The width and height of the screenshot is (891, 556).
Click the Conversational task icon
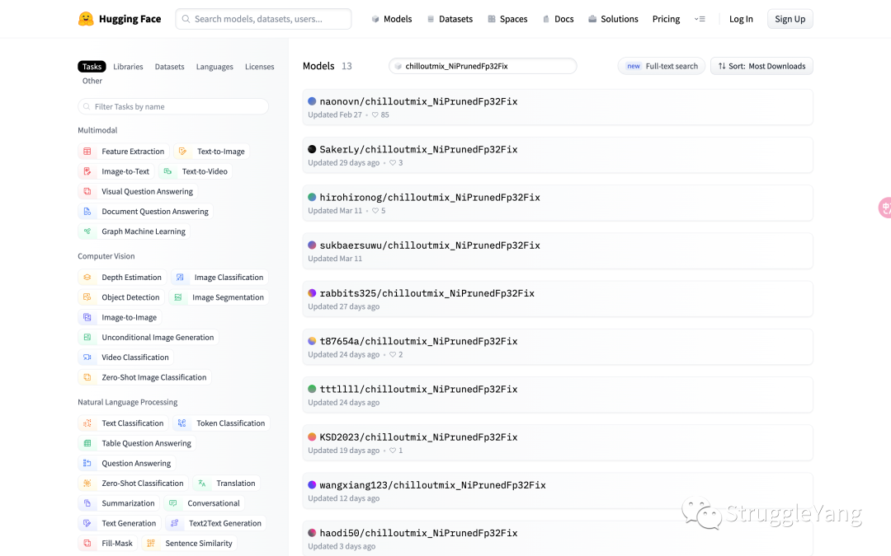coord(172,503)
